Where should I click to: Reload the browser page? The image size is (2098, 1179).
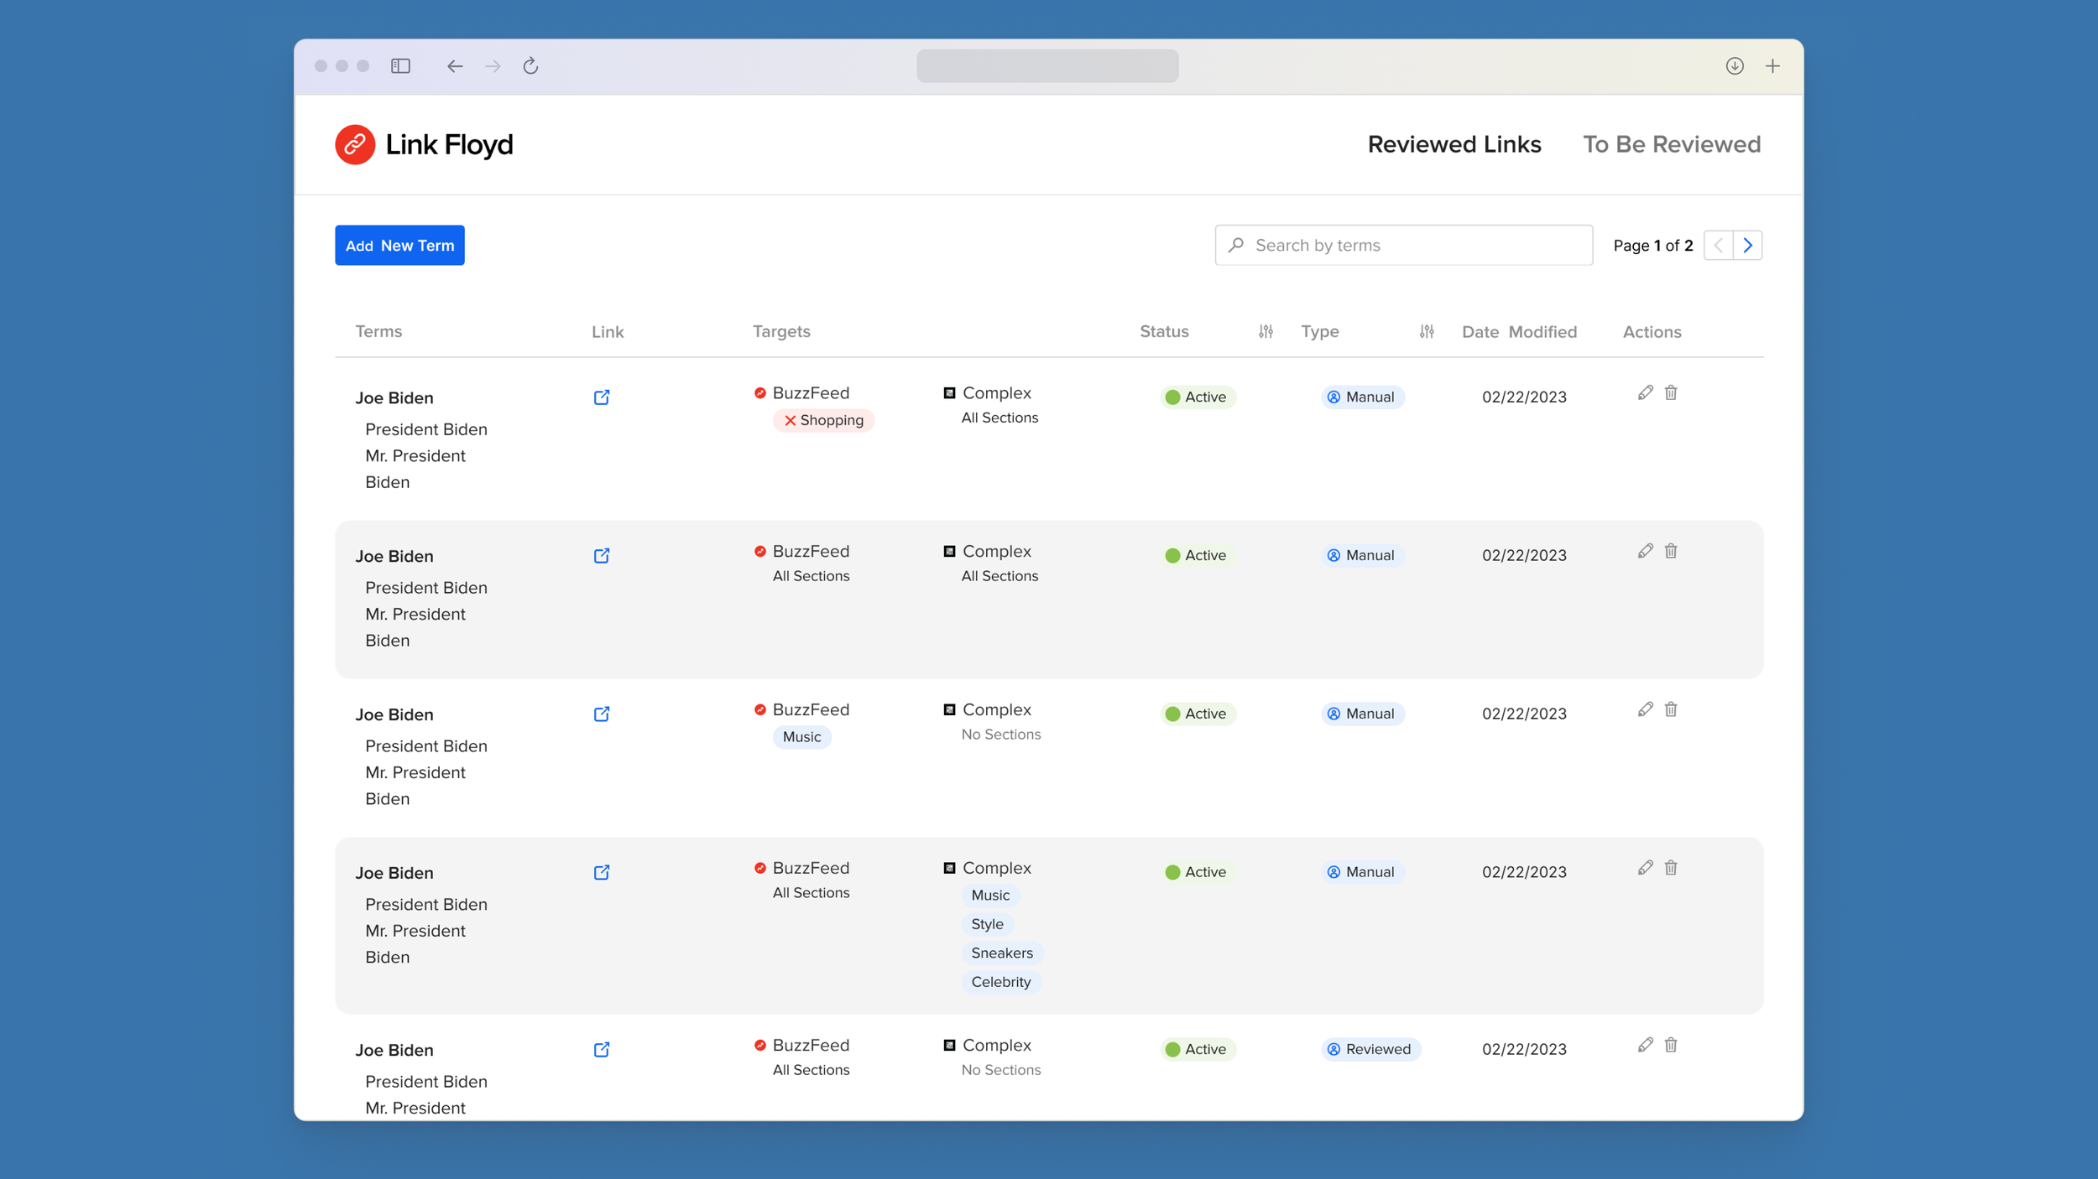click(530, 66)
